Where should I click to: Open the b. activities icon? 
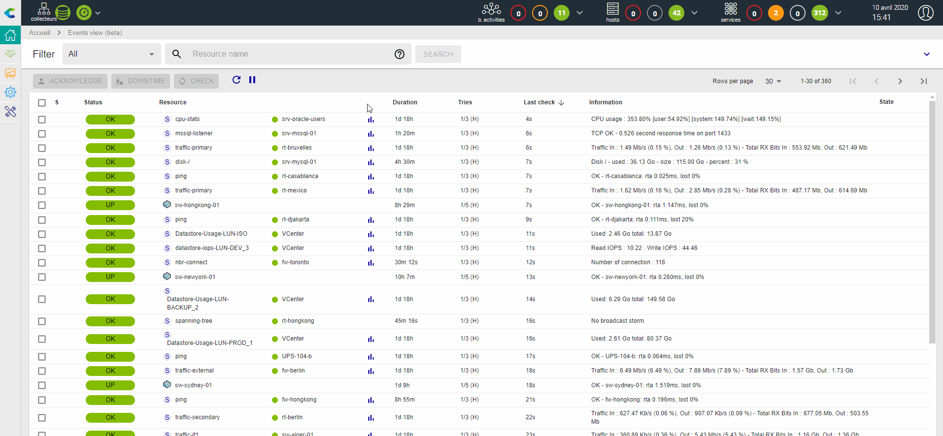point(491,12)
